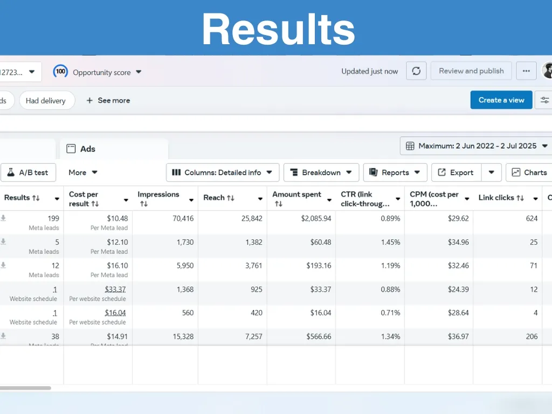Open the Breakdown dropdown
Screen dimensions: 552x414
coord(321,172)
